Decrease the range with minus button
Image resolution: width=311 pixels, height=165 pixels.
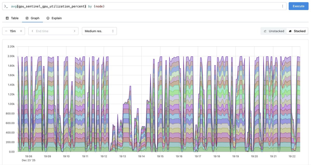click(6, 31)
